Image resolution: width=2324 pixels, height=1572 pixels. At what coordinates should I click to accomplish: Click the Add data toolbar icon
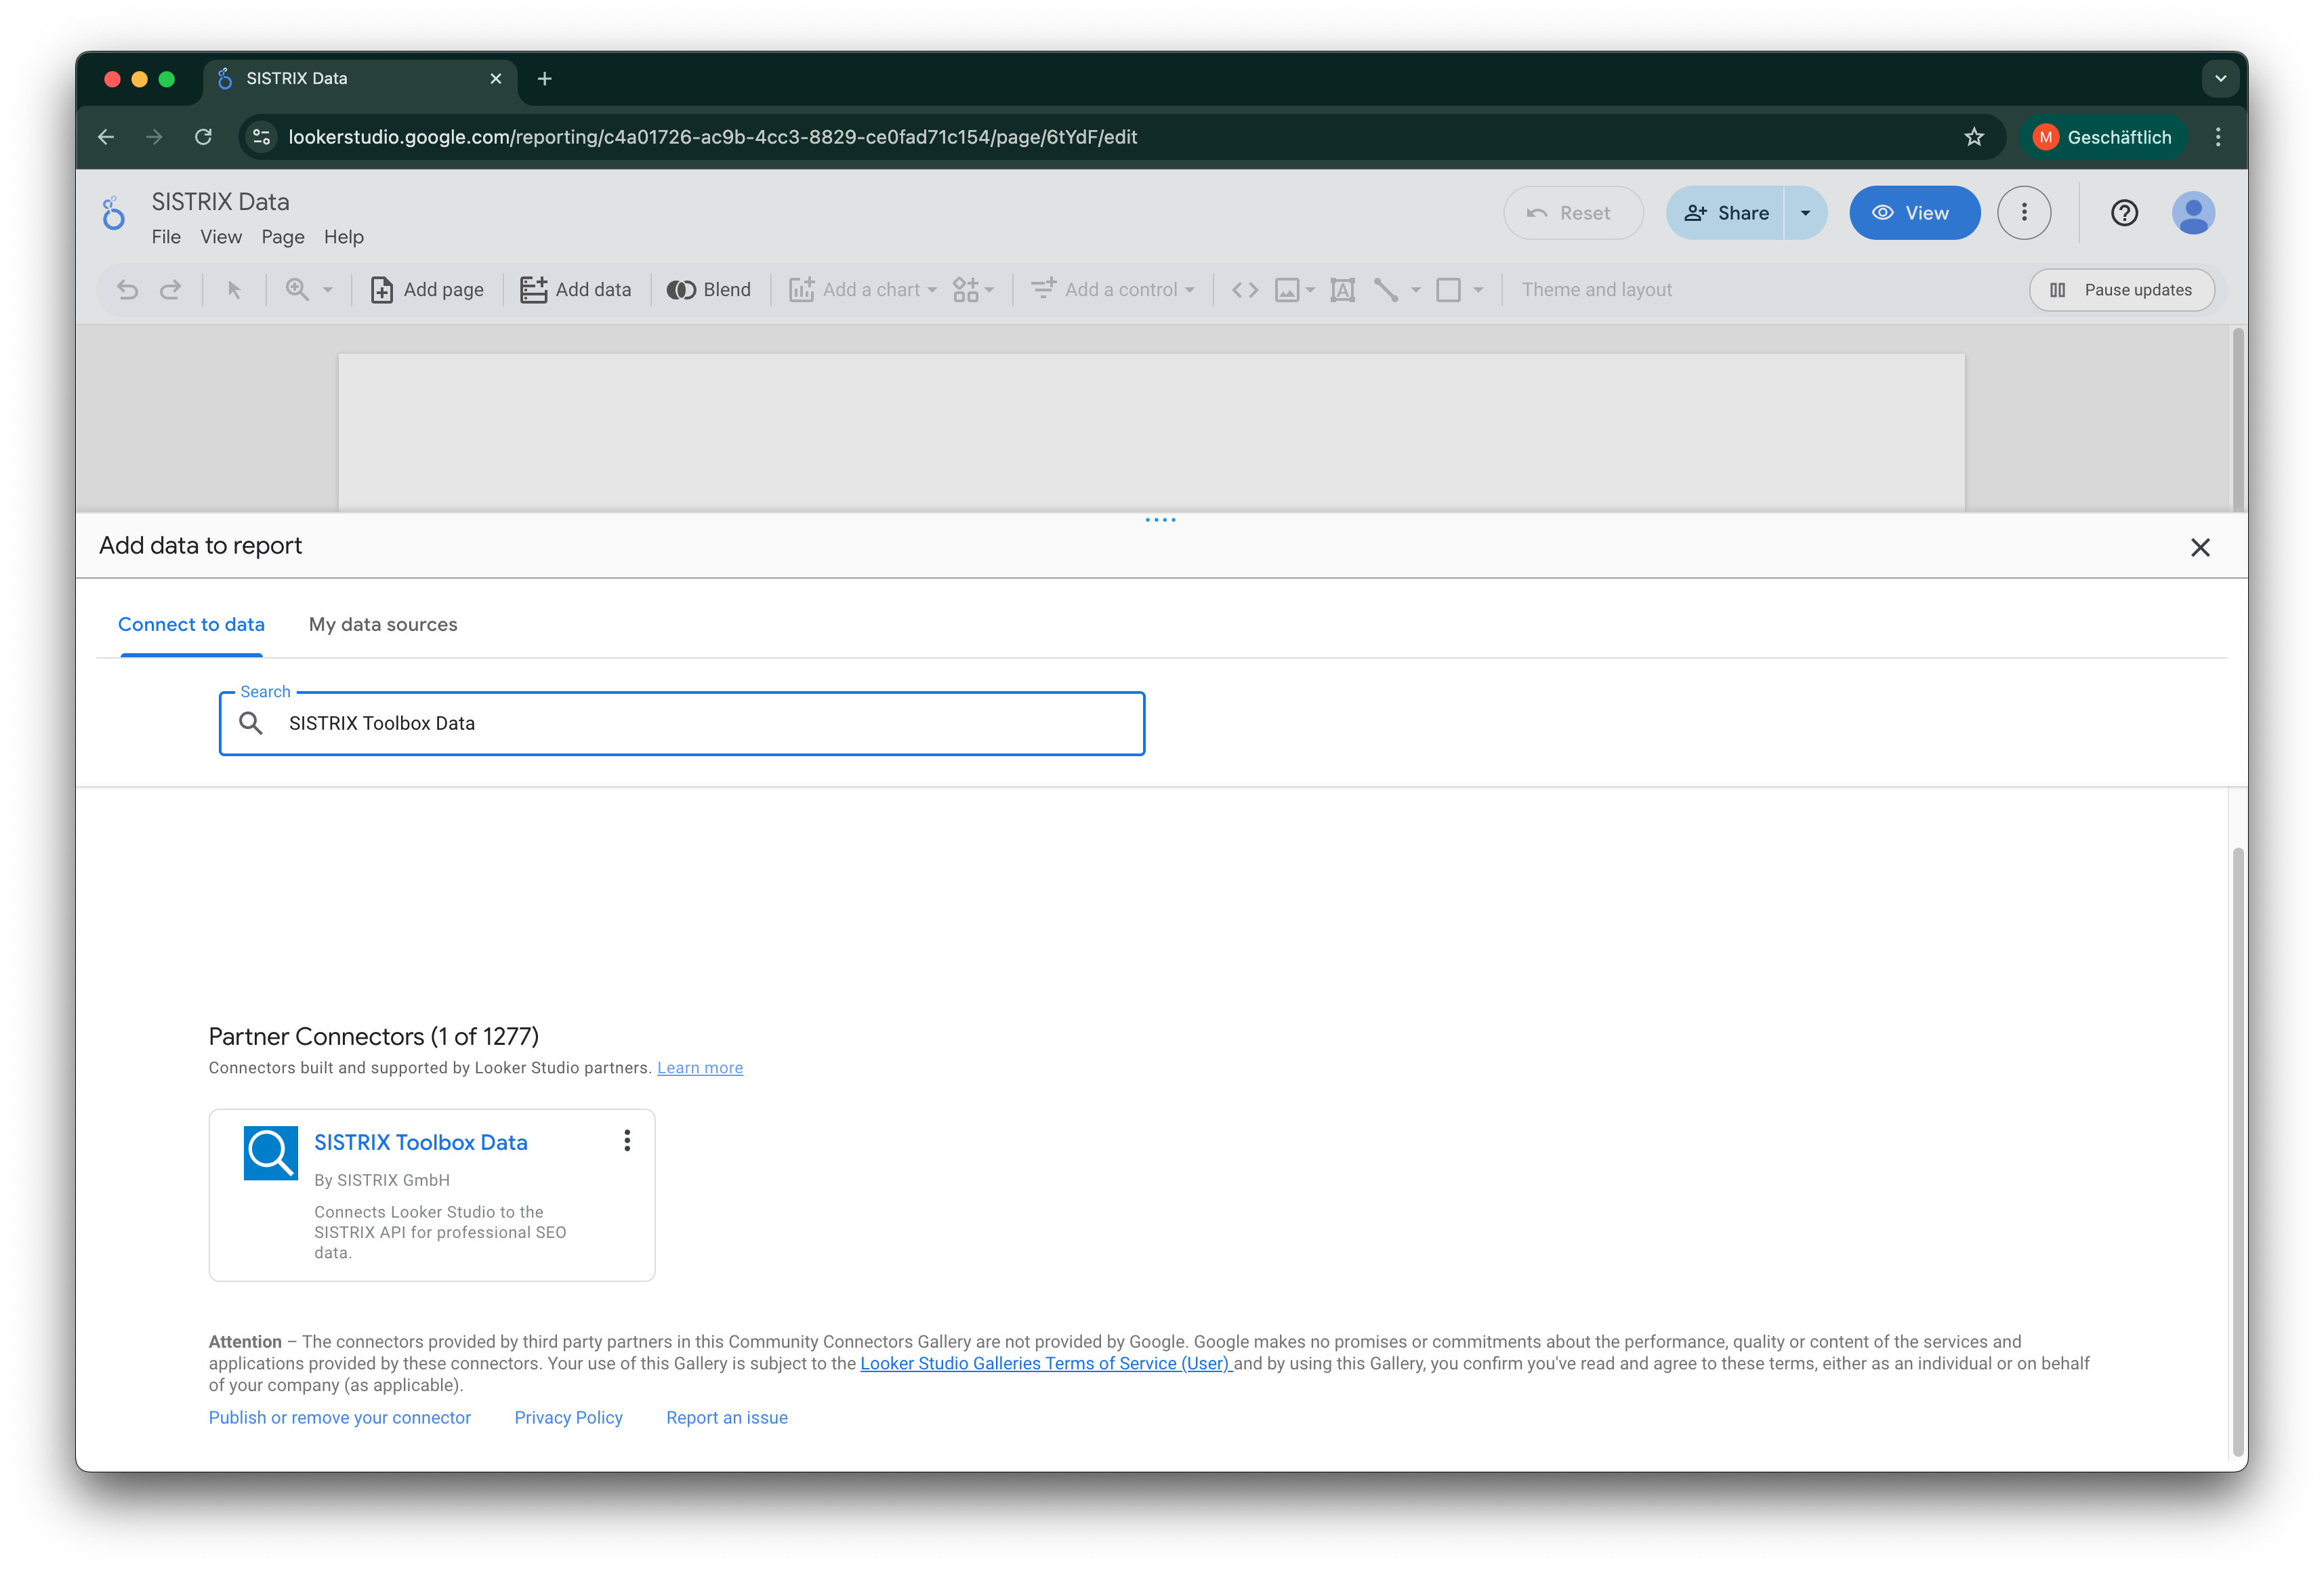[533, 290]
